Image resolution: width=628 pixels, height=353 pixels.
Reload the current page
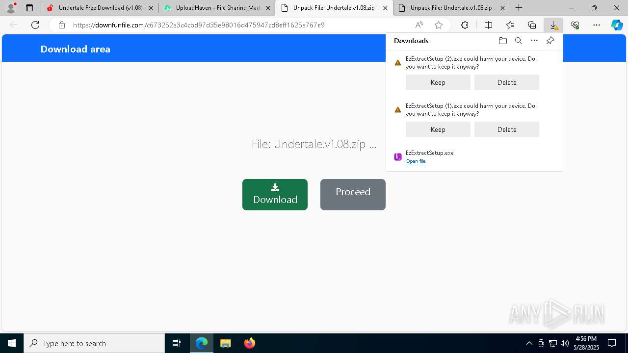click(35, 25)
